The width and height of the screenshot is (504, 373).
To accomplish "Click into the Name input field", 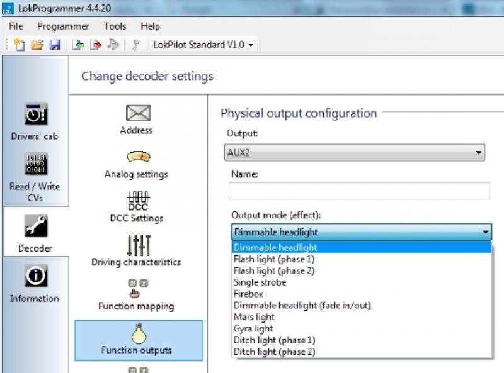I will [x=359, y=191].
